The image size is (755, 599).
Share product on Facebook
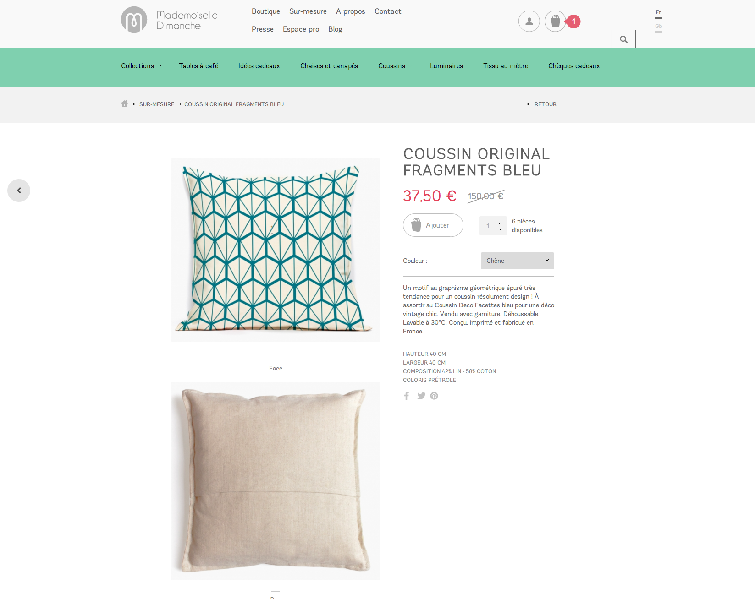click(407, 396)
